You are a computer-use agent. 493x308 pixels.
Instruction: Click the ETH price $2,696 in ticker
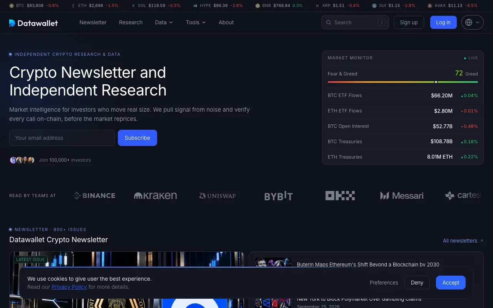tap(96, 6)
